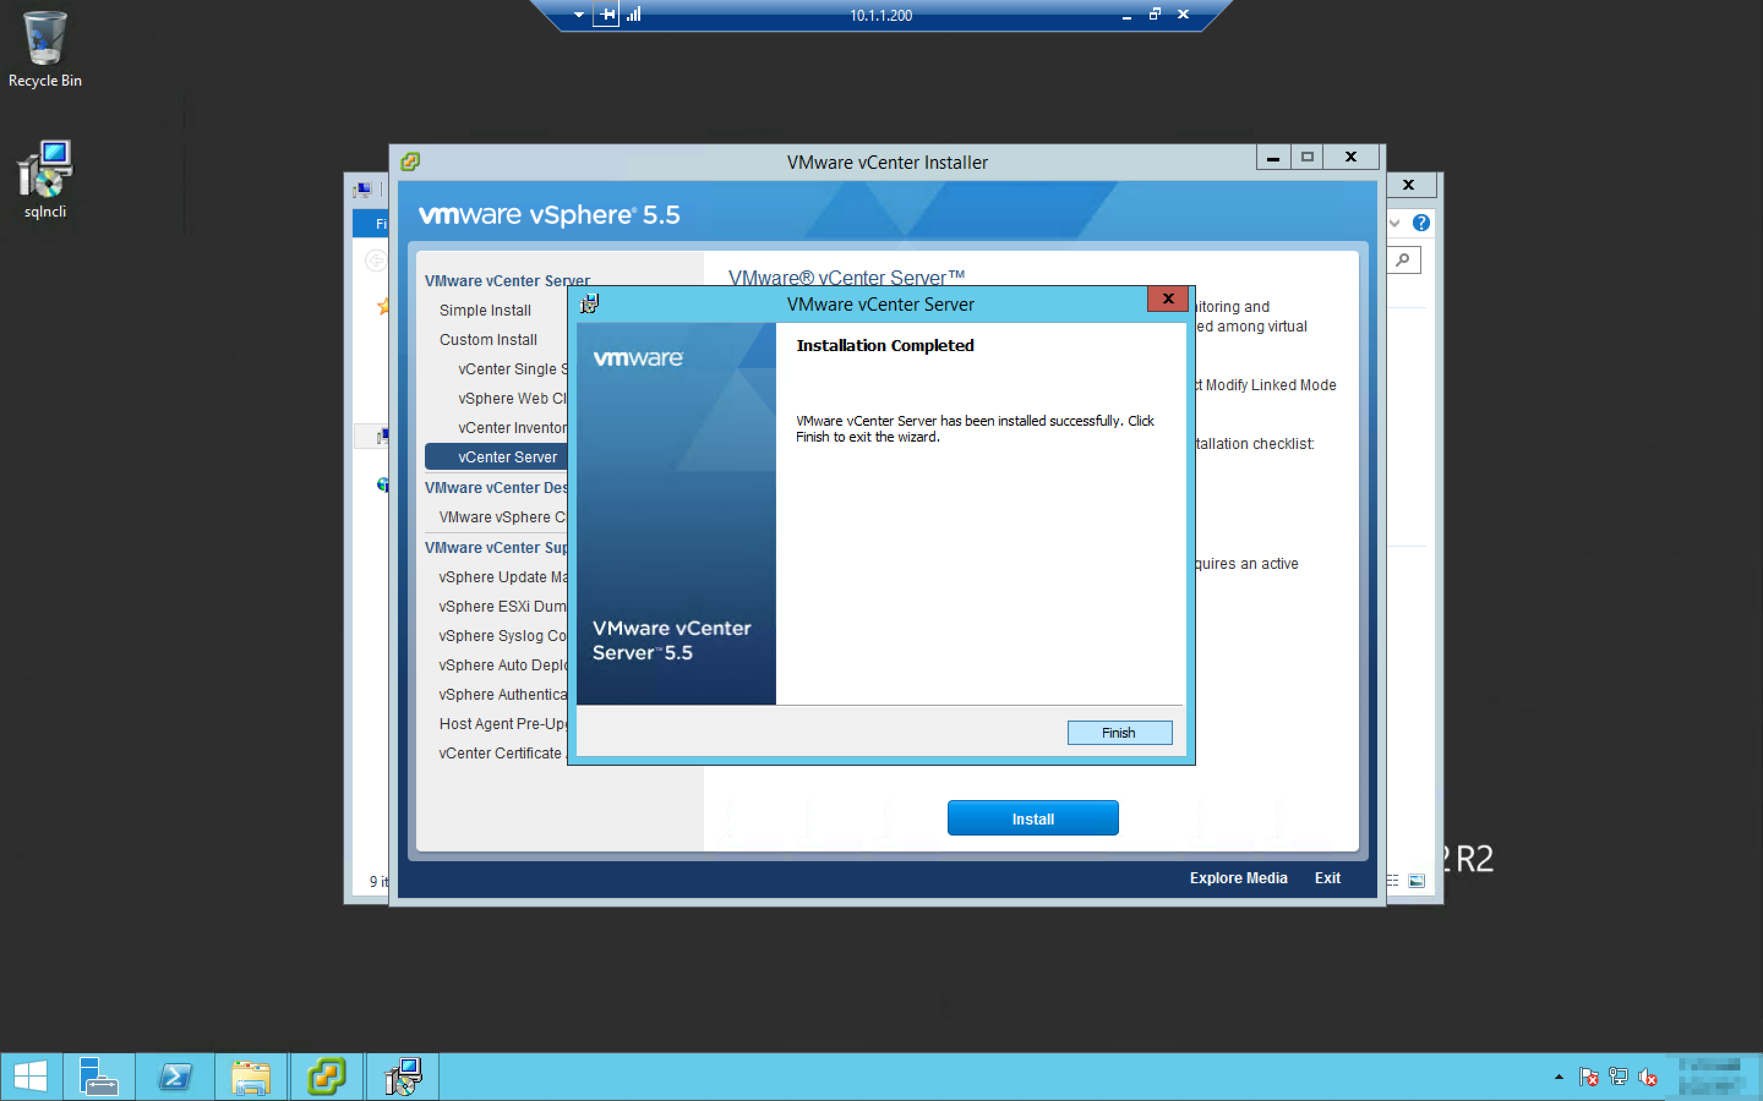1763x1101 pixels.
Task: Switch to VMware vCenter Installer taskbar icon
Action: pyautogui.click(x=326, y=1077)
